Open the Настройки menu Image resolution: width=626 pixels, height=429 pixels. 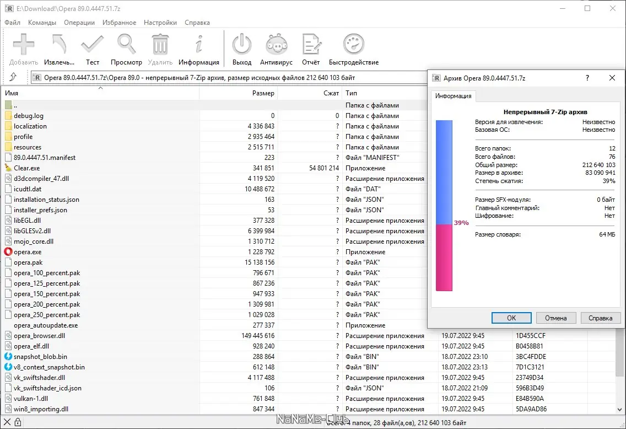pyautogui.click(x=160, y=23)
